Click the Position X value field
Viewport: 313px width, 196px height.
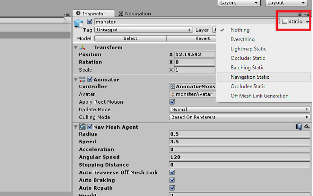tap(194, 55)
